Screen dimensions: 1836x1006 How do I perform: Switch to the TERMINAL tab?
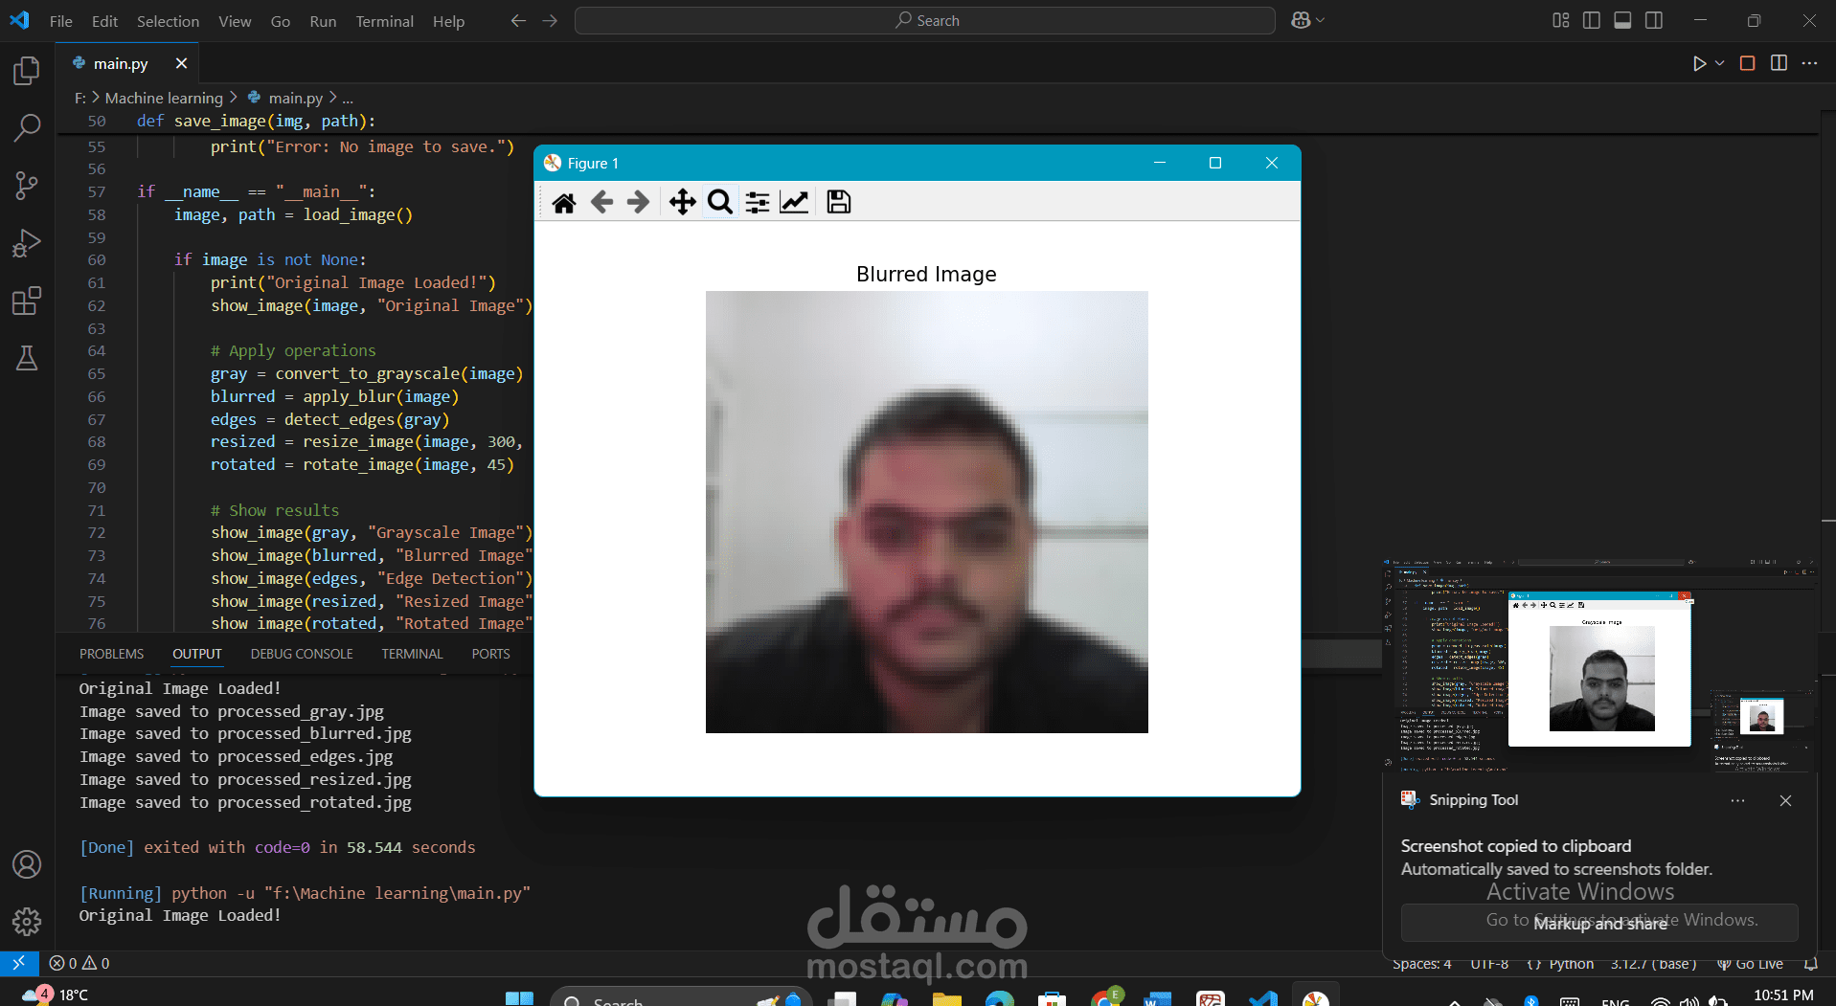pyautogui.click(x=411, y=654)
